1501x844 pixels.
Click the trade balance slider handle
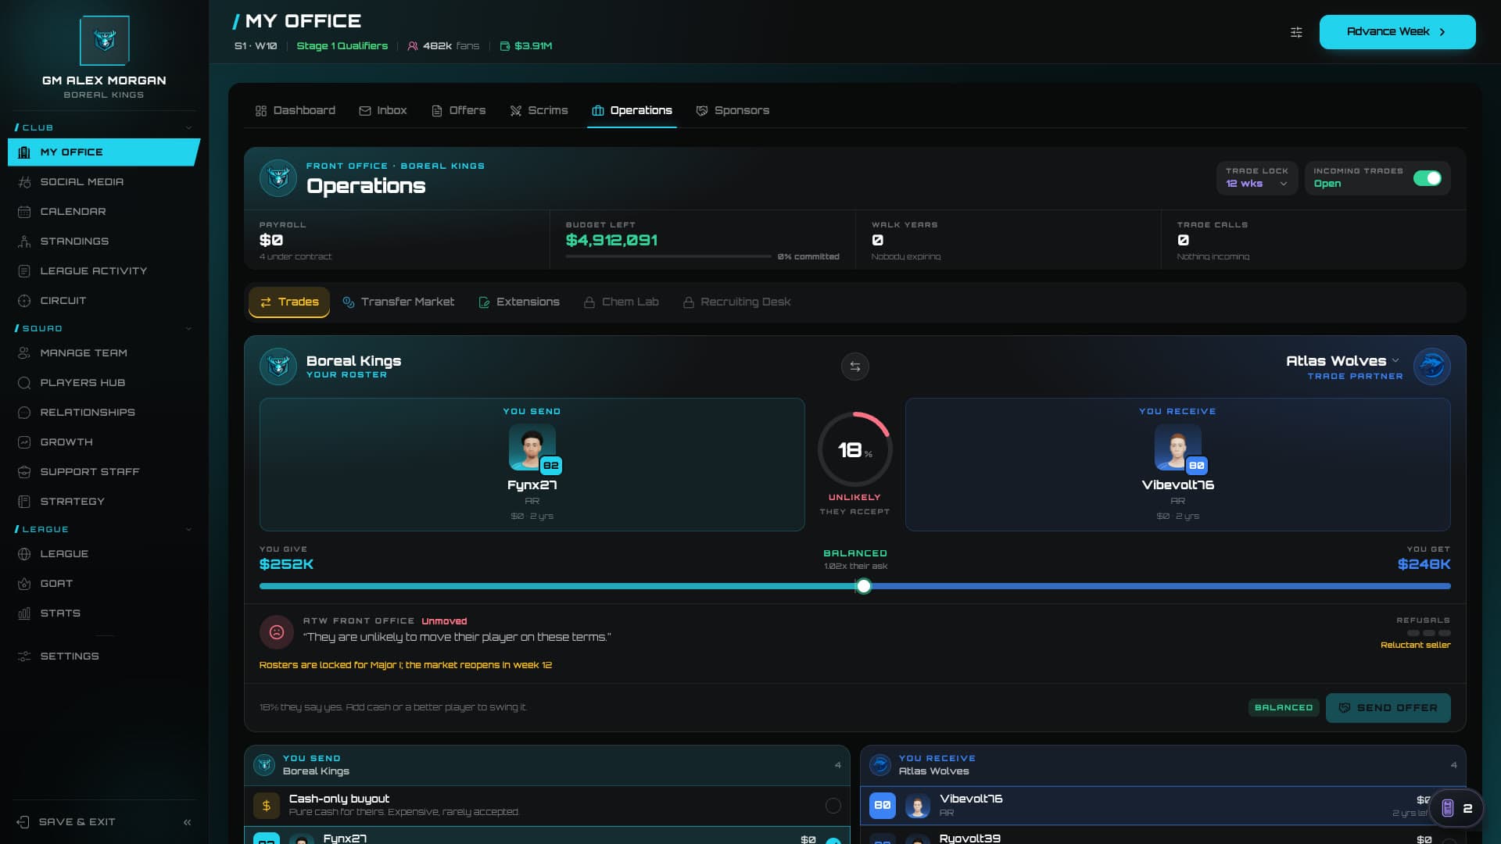863,586
